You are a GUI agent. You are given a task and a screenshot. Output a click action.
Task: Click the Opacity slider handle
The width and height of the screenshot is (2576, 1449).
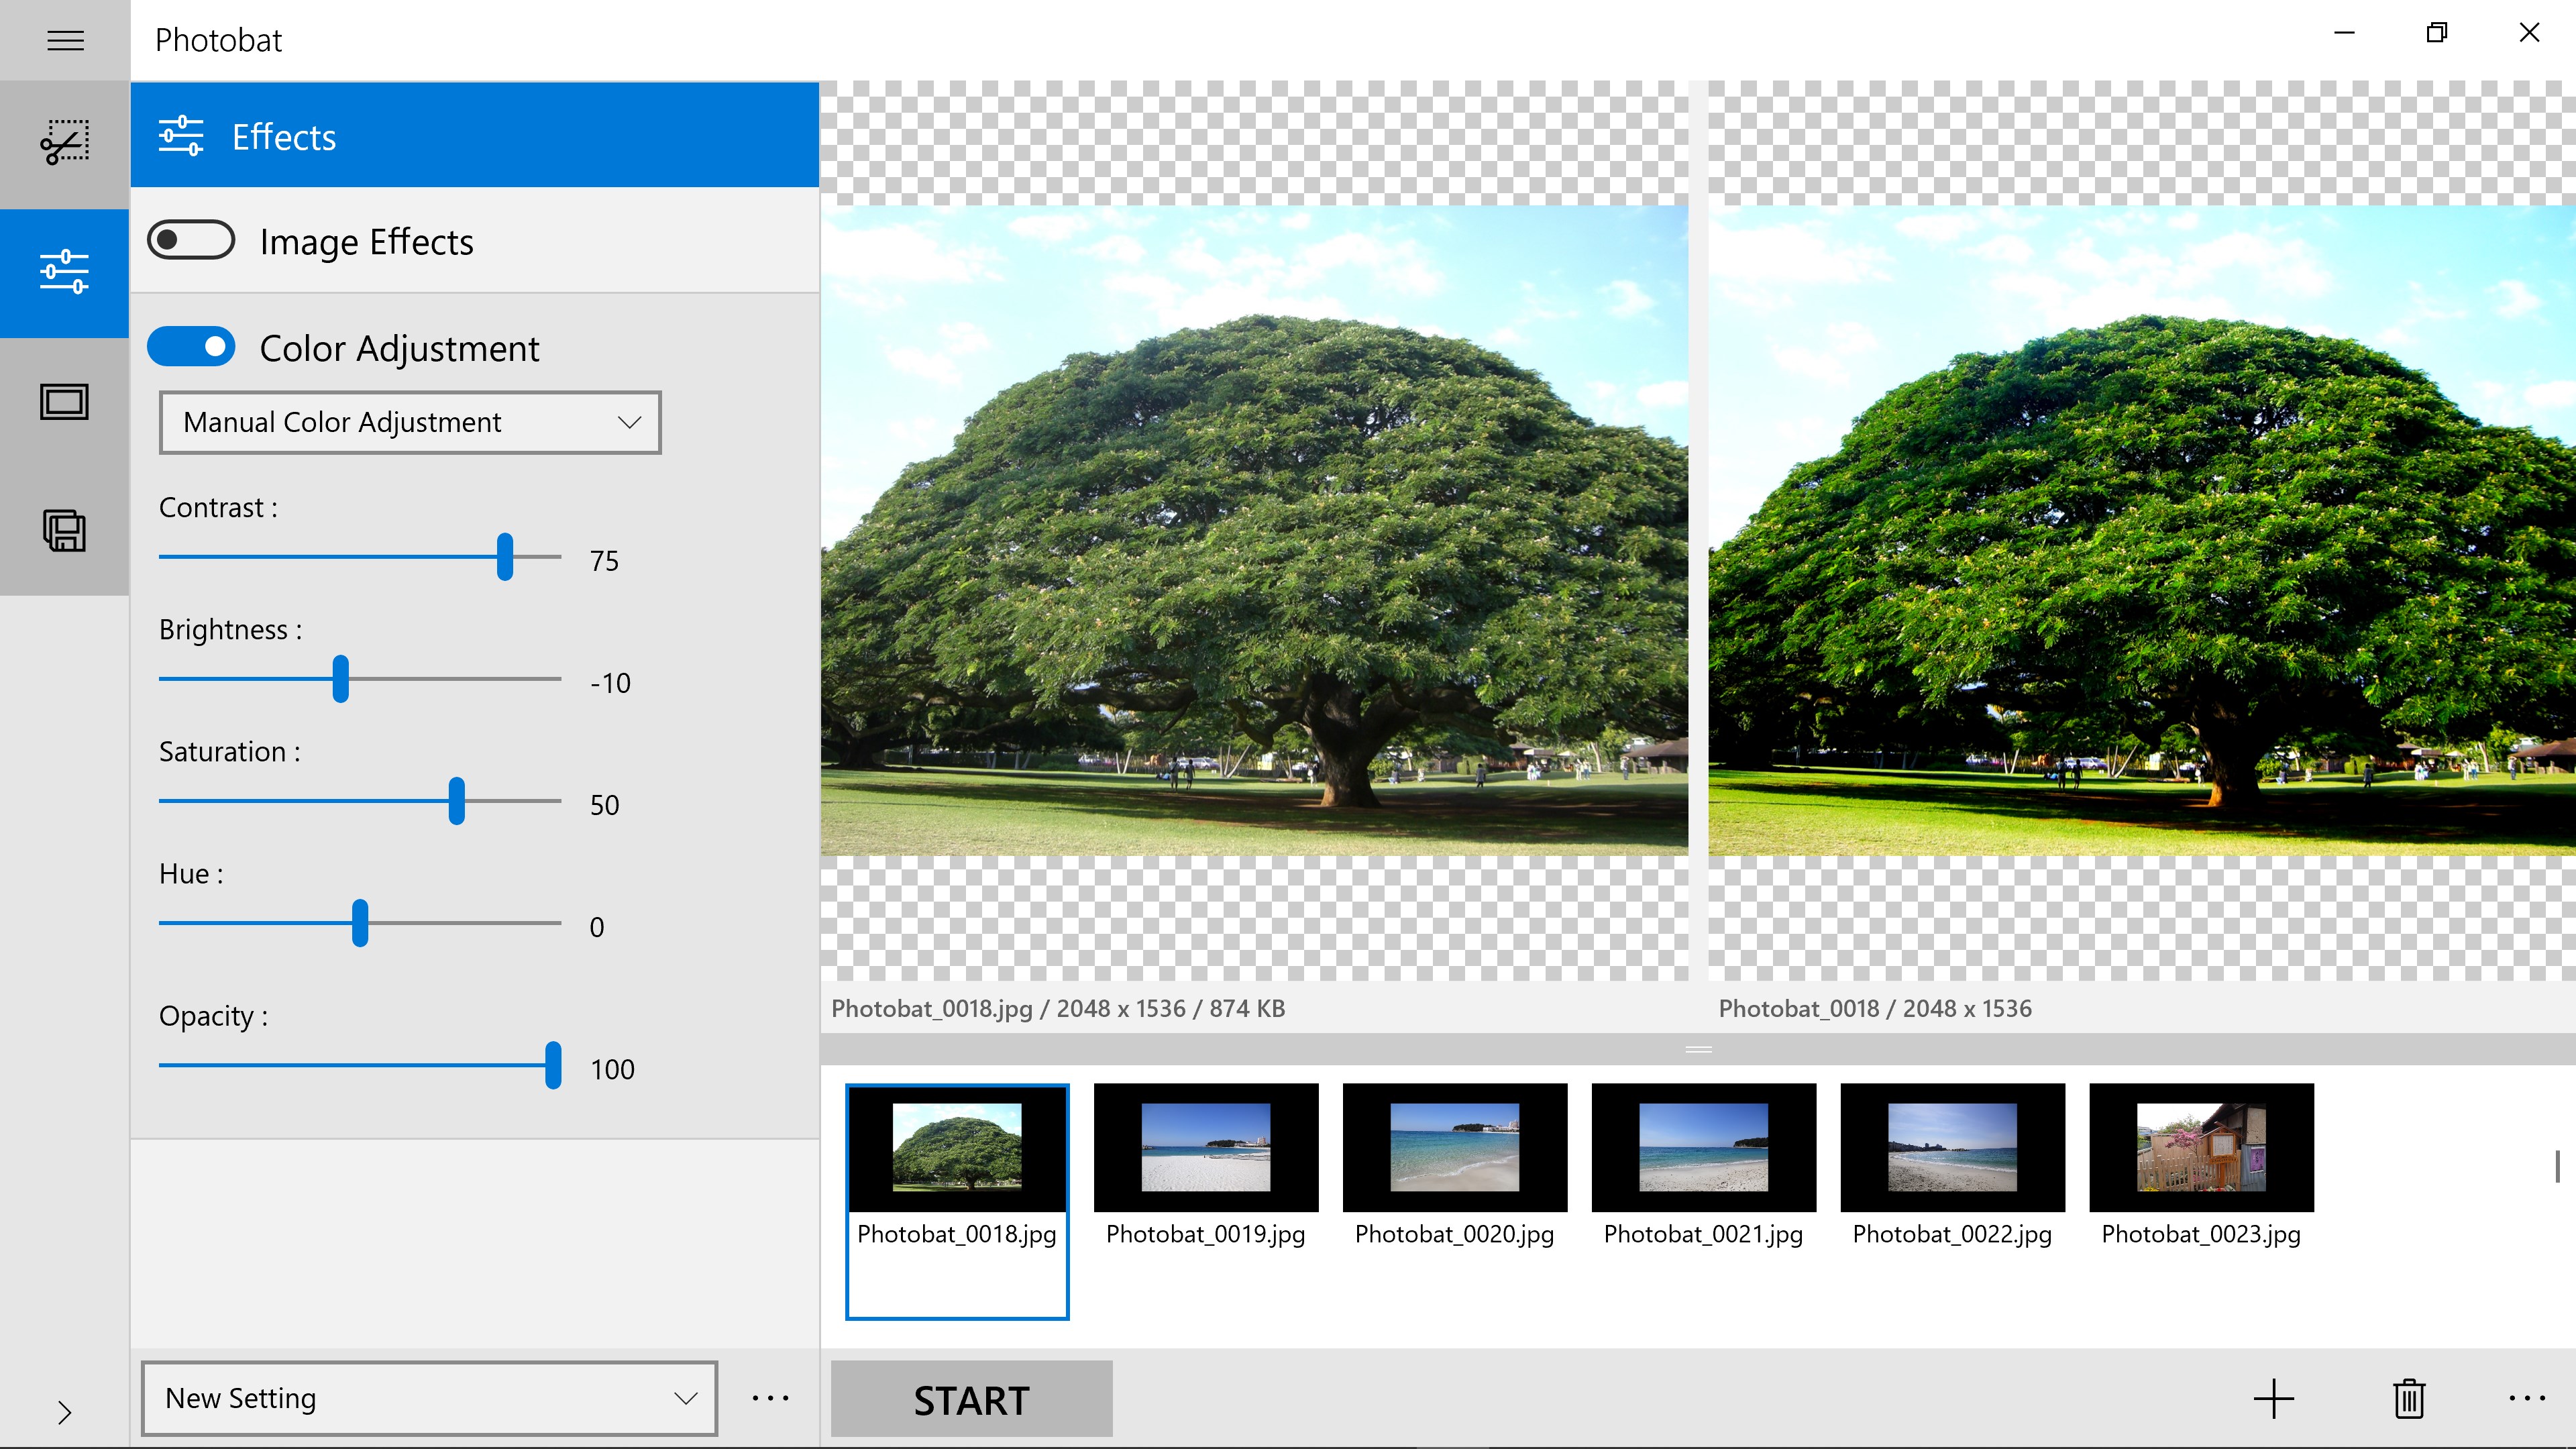(553, 1065)
